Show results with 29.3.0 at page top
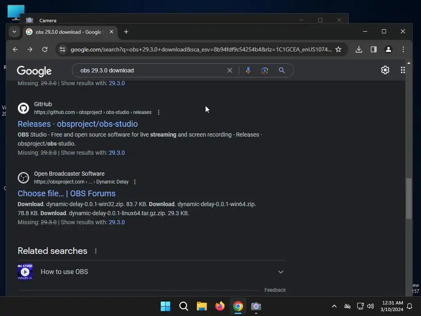 116,83
